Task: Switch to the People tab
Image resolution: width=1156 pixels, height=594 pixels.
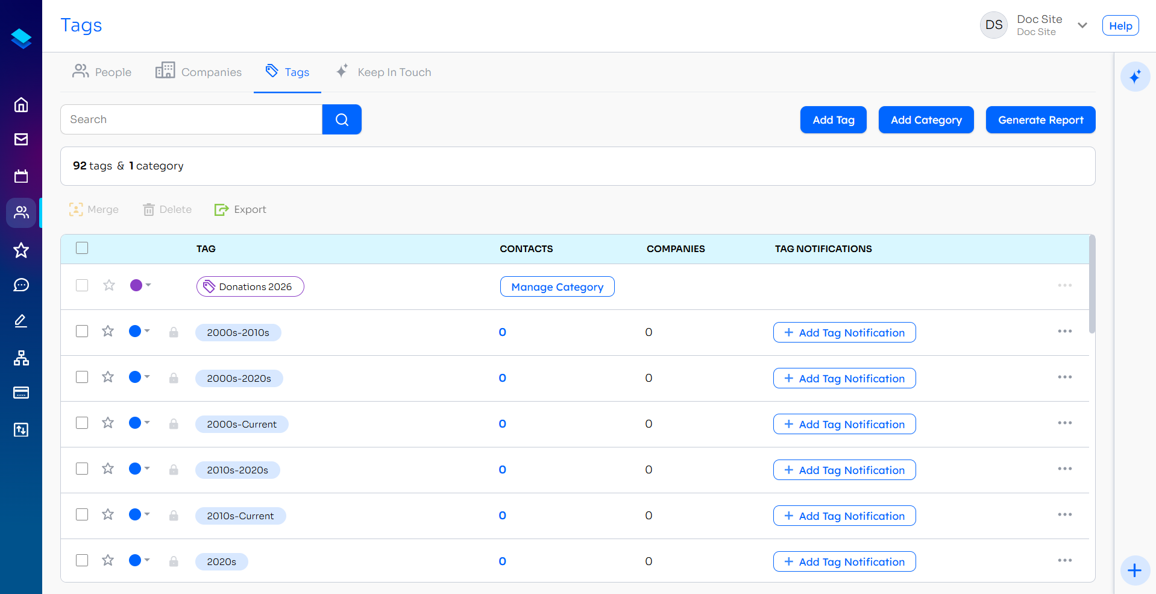Action: [102, 72]
